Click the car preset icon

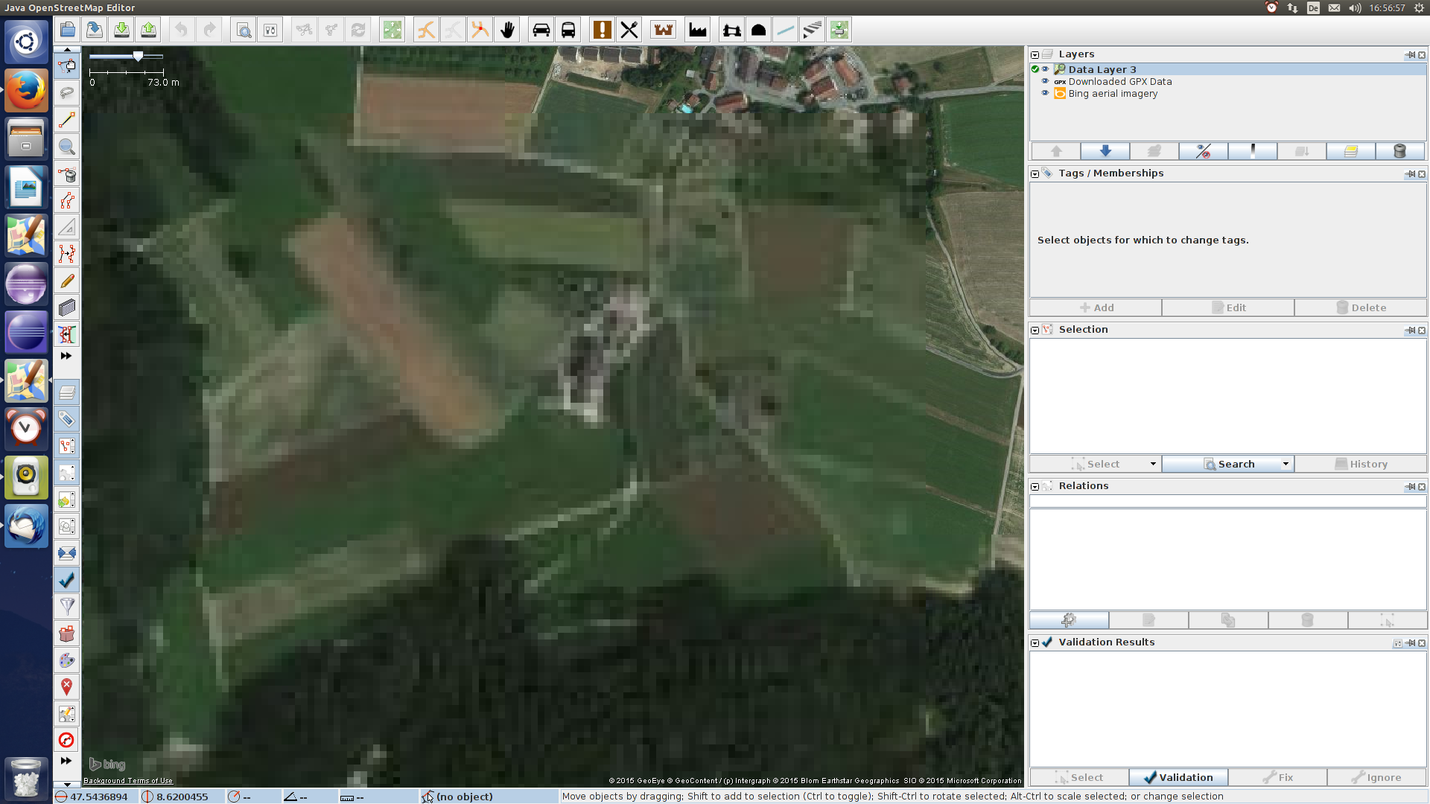[x=541, y=30]
